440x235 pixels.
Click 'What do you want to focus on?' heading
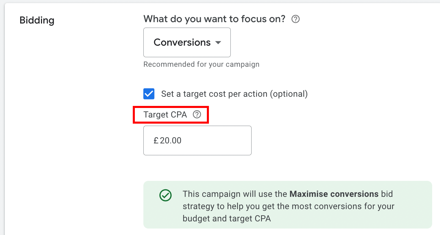(x=214, y=19)
